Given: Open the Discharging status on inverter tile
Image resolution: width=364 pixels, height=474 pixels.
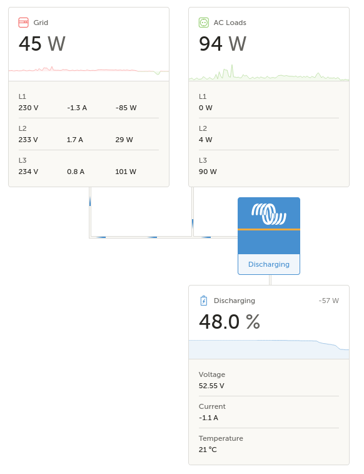Looking at the screenshot, I should [269, 264].
